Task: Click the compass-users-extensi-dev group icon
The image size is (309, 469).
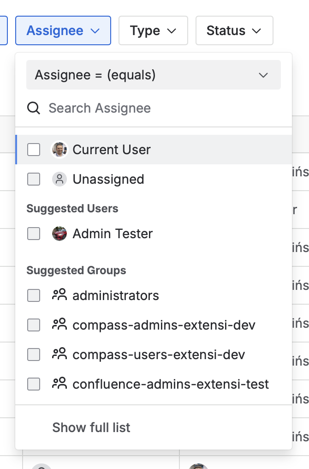Action: point(59,355)
